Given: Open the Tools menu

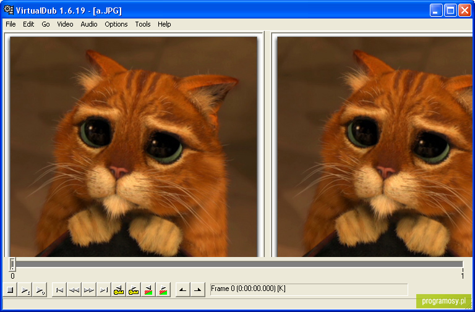Looking at the screenshot, I should coord(143,24).
